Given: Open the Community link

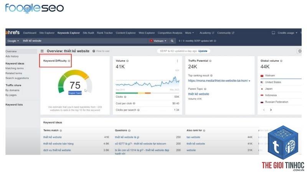Looking at the screenshot, I should tap(225, 33).
